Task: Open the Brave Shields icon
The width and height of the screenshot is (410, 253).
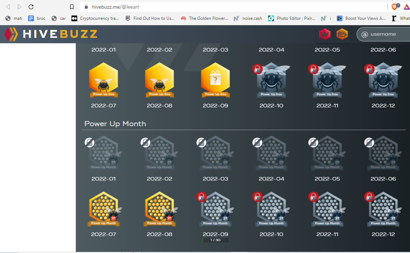Action: [x=395, y=6]
